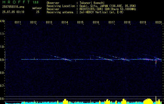The height and width of the screenshot is (104, 164).
Task: Click the meteor echo streak near 0314
Action: point(65,59)
